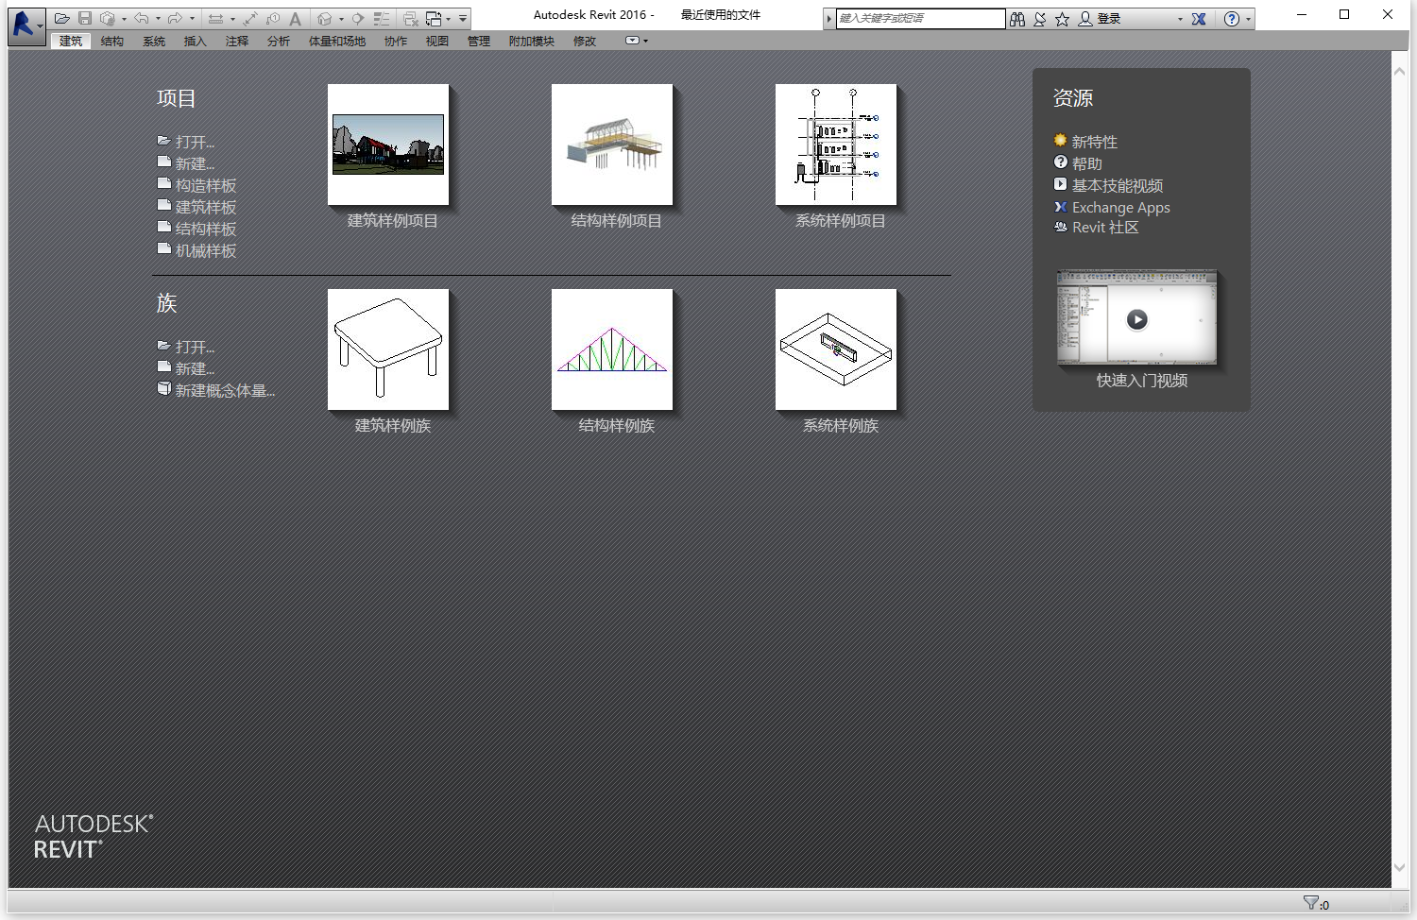Open the 构造样板 template link
The height and width of the screenshot is (920, 1417).
[x=206, y=185]
